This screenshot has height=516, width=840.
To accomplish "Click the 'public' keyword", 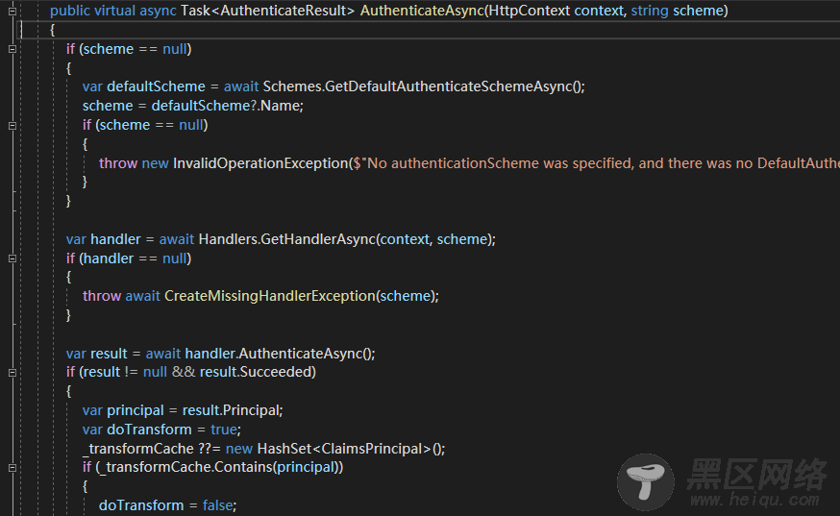I will coord(69,11).
